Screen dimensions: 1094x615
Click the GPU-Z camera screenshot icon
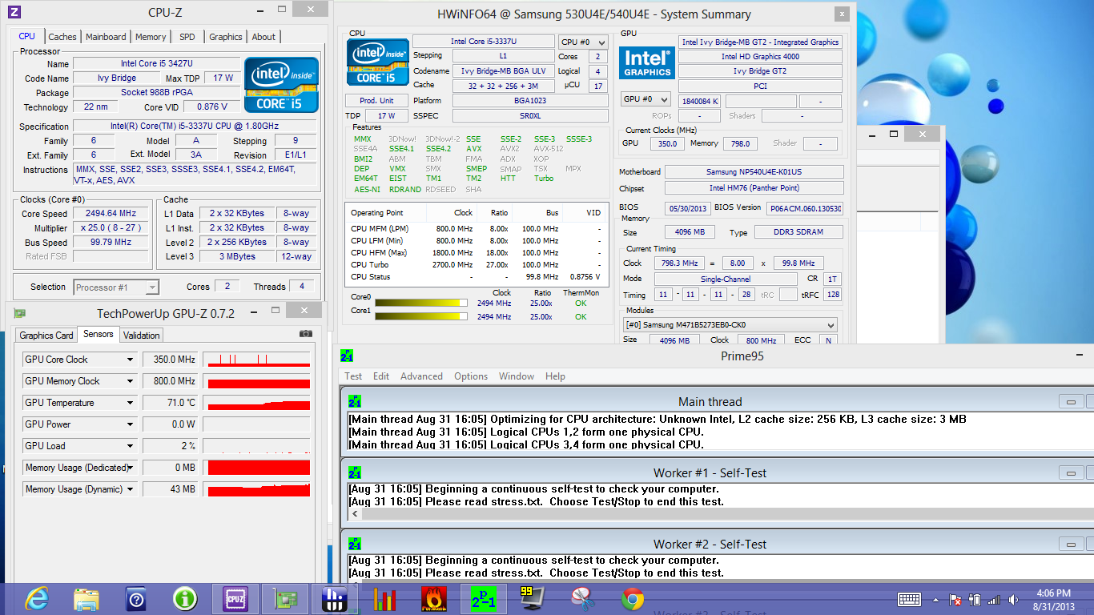[x=306, y=333]
